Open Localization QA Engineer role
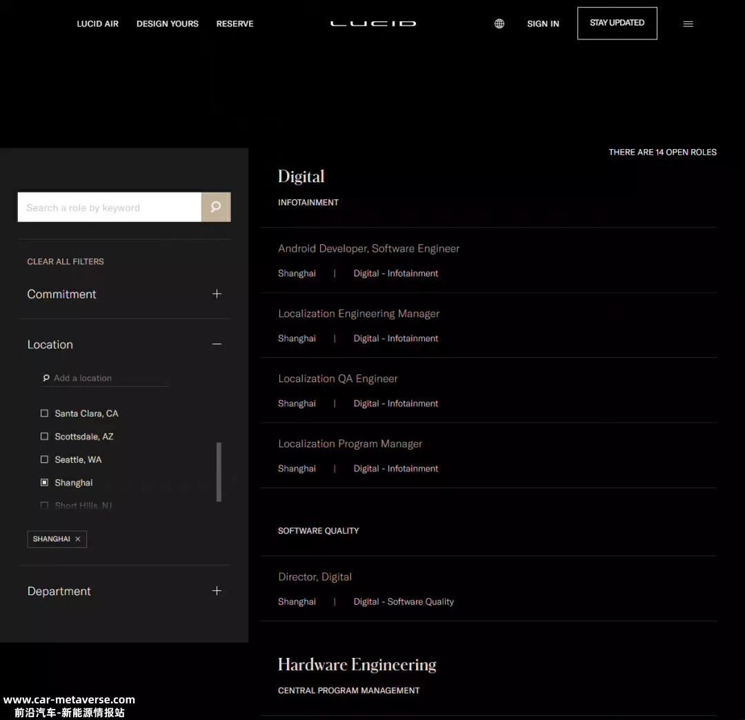Viewport: 745px width, 720px height. click(x=338, y=379)
